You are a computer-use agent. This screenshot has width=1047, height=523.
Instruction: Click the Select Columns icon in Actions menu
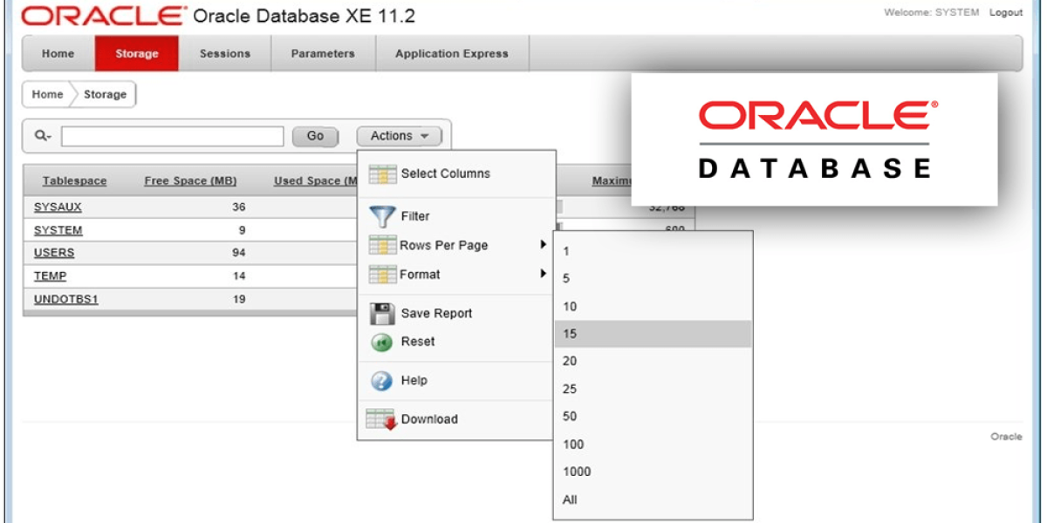pos(381,174)
